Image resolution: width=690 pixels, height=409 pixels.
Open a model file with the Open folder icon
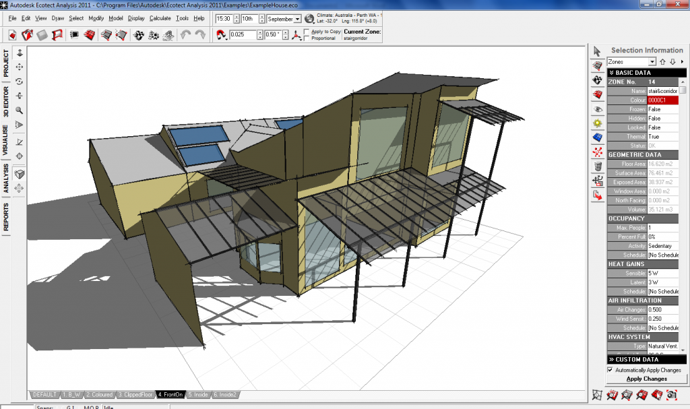tap(28, 34)
